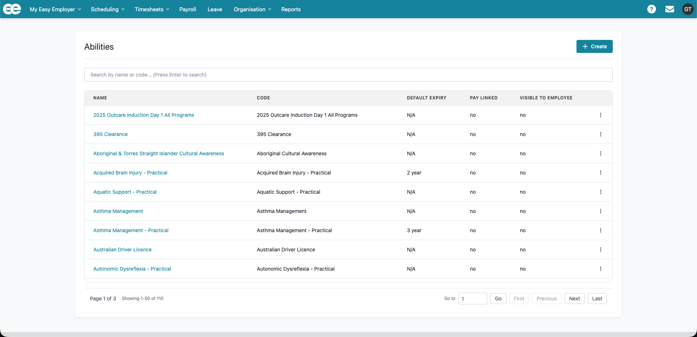
Task: Jump to the Last page
Action: click(597, 299)
